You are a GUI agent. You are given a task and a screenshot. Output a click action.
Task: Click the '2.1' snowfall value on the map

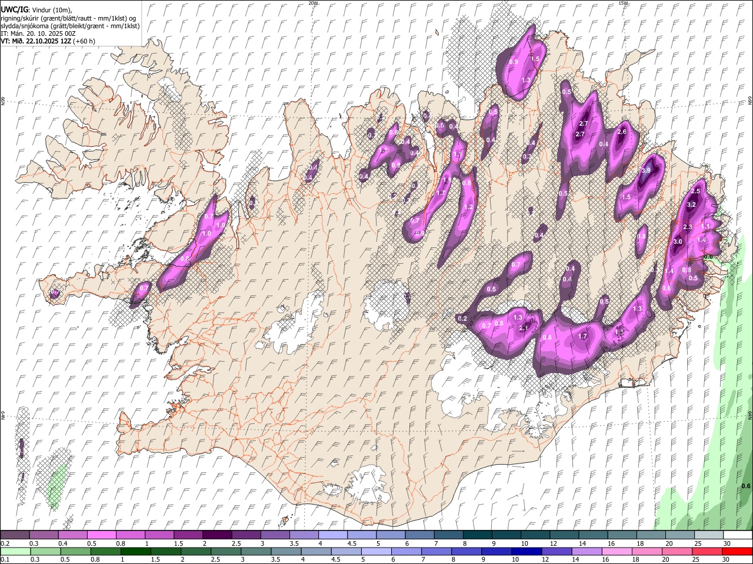click(524, 328)
